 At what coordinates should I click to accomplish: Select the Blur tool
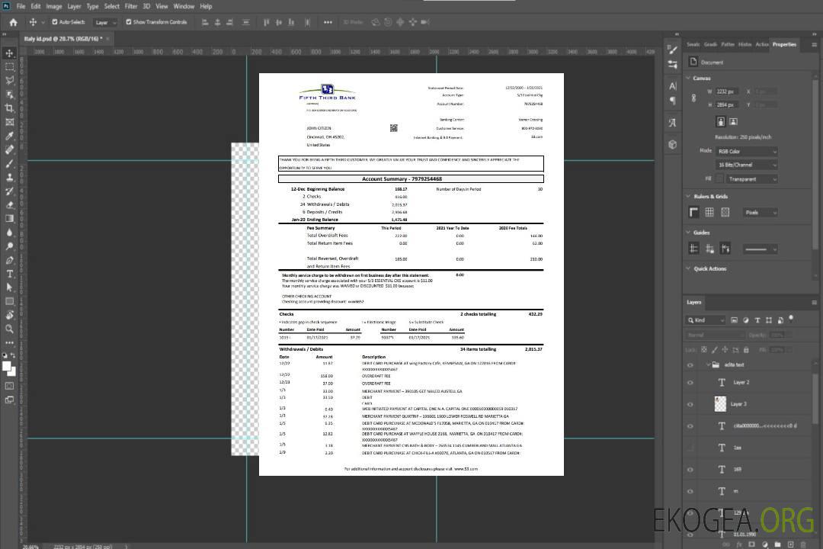[9, 233]
